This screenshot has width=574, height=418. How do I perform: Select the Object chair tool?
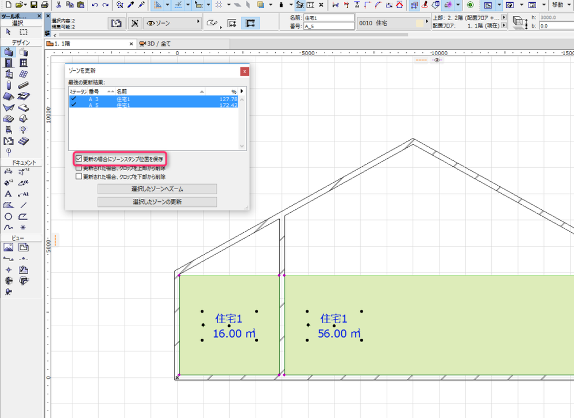click(9, 130)
